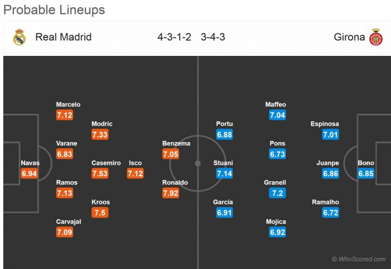Viewport: 391px width, 269px height.
Task: Click Isco's 7.12 rating badge
Action: point(135,173)
